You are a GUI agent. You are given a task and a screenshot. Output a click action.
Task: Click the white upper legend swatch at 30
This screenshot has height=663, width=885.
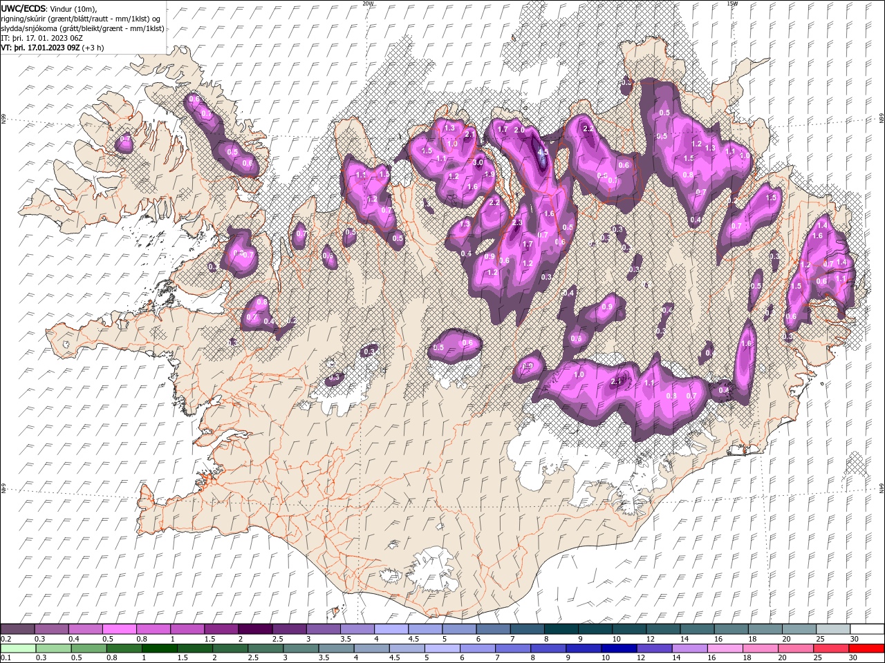[867, 629]
